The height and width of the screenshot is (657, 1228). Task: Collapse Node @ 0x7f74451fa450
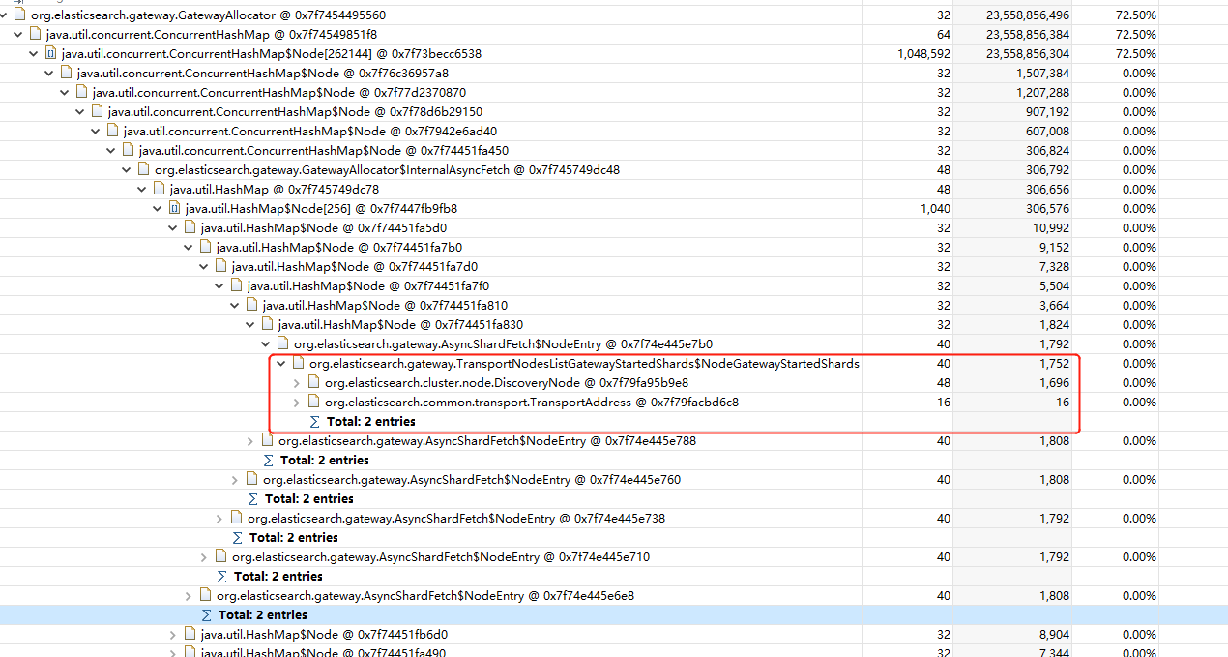pos(111,151)
